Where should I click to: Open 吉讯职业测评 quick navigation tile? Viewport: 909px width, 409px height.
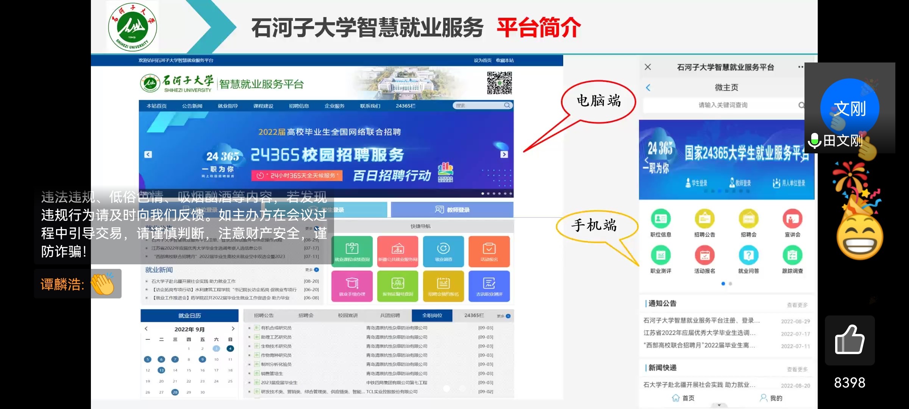(x=489, y=286)
